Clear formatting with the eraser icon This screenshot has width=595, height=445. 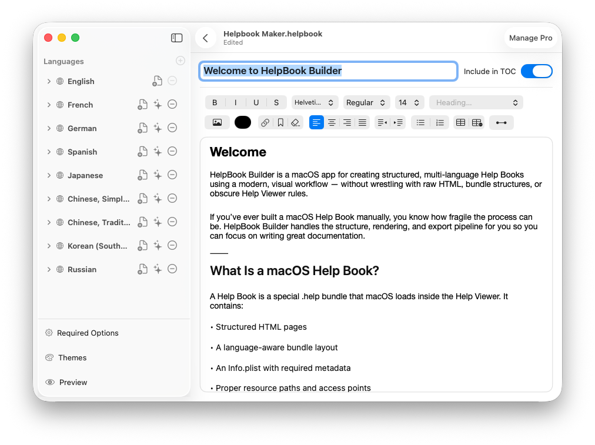coord(296,122)
